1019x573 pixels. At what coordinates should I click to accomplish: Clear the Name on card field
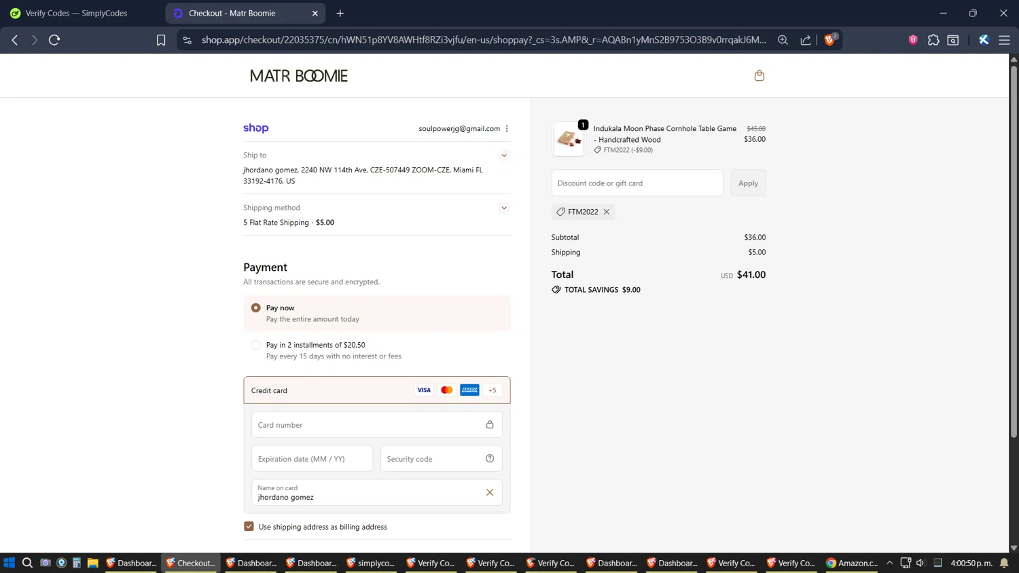490,492
